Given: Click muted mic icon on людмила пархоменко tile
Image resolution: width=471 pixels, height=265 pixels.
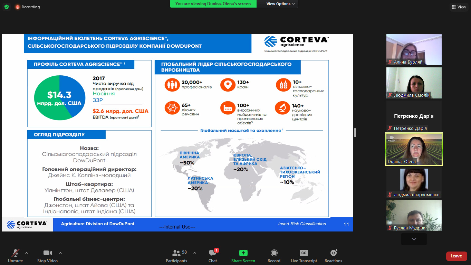Looking at the screenshot, I should coord(390,195).
